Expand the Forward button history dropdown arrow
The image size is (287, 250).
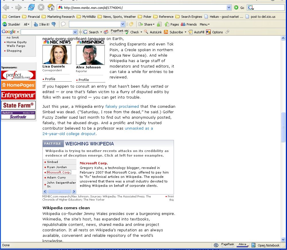click(x=25, y=8)
